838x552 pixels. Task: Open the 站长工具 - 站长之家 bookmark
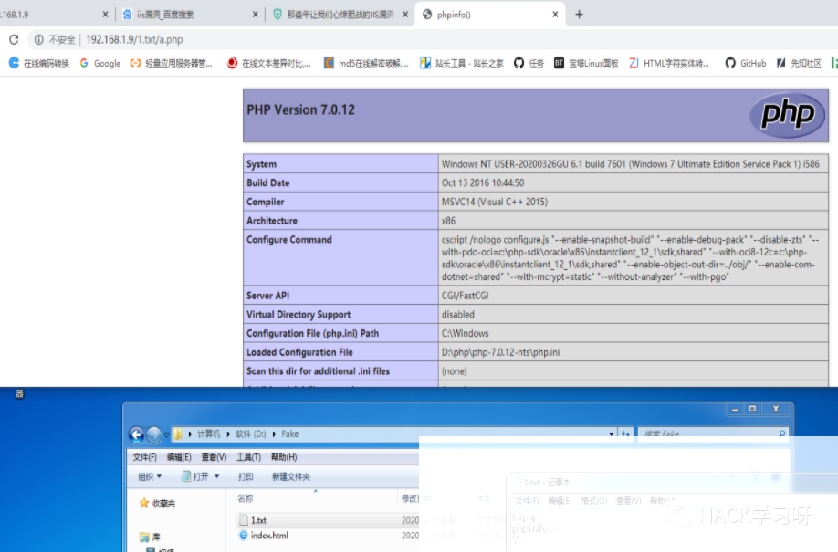(x=462, y=63)
